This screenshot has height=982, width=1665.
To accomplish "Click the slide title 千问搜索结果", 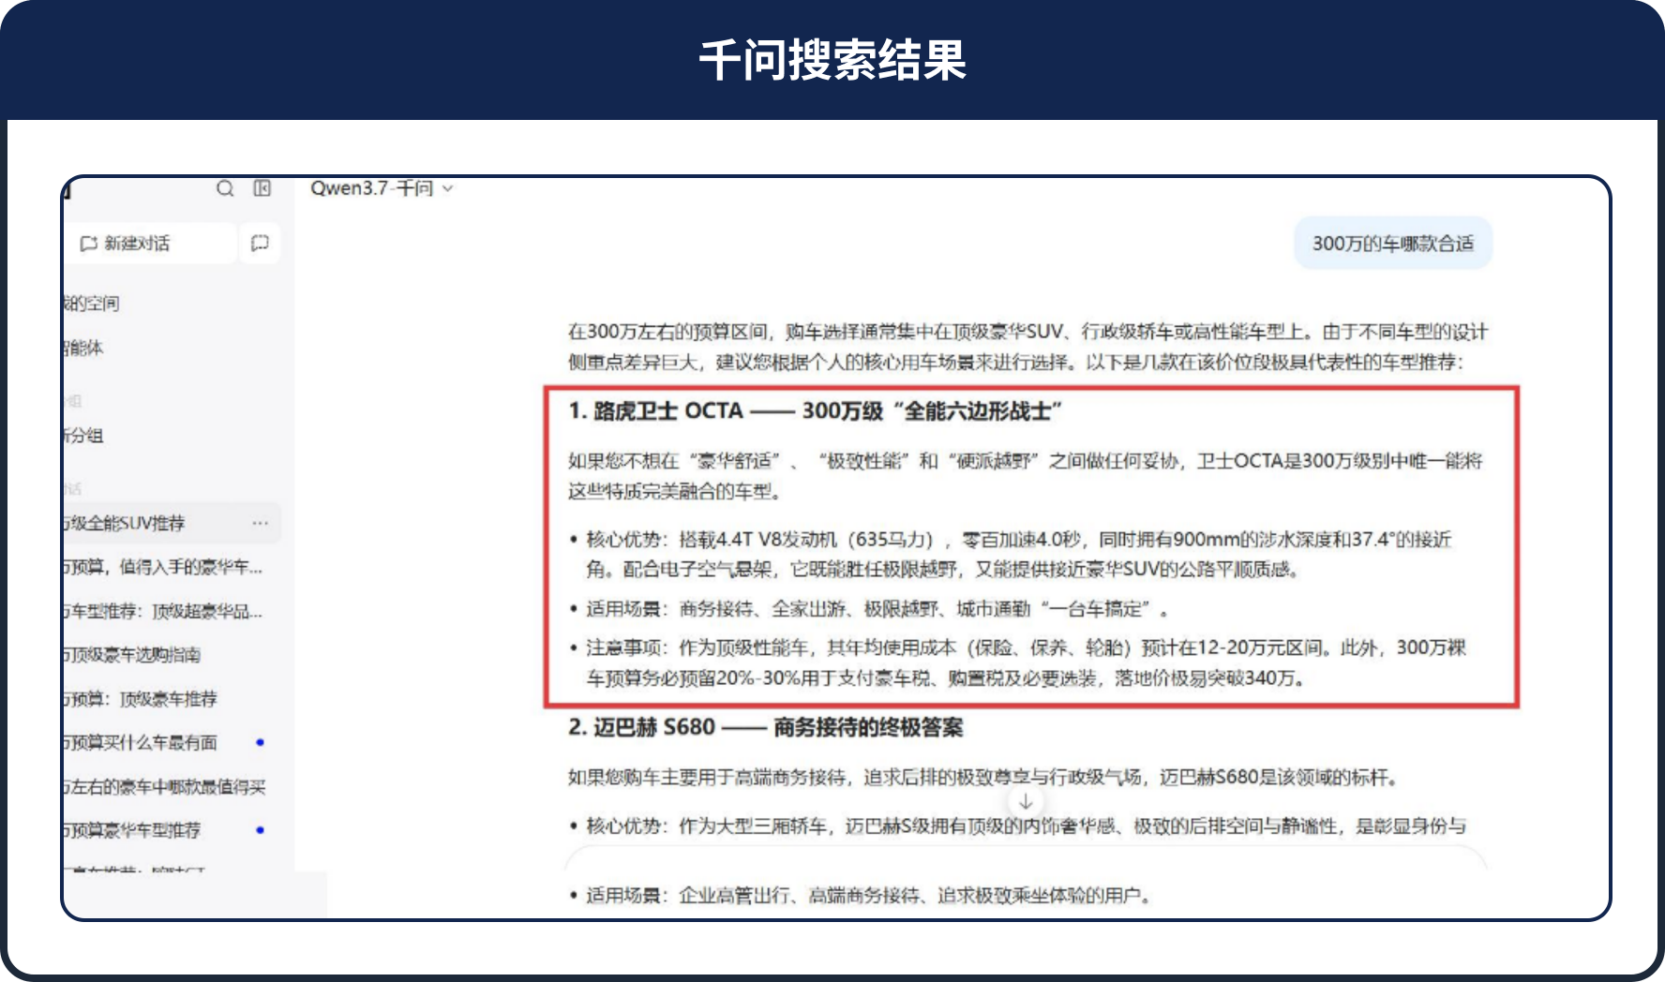I will coord(832,60).
